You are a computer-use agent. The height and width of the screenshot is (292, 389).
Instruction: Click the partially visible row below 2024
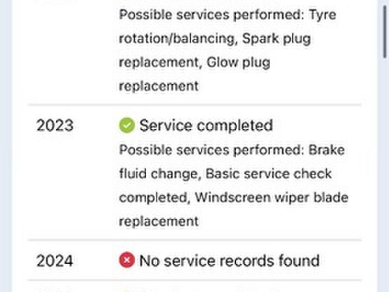click(x=195, y=287)
